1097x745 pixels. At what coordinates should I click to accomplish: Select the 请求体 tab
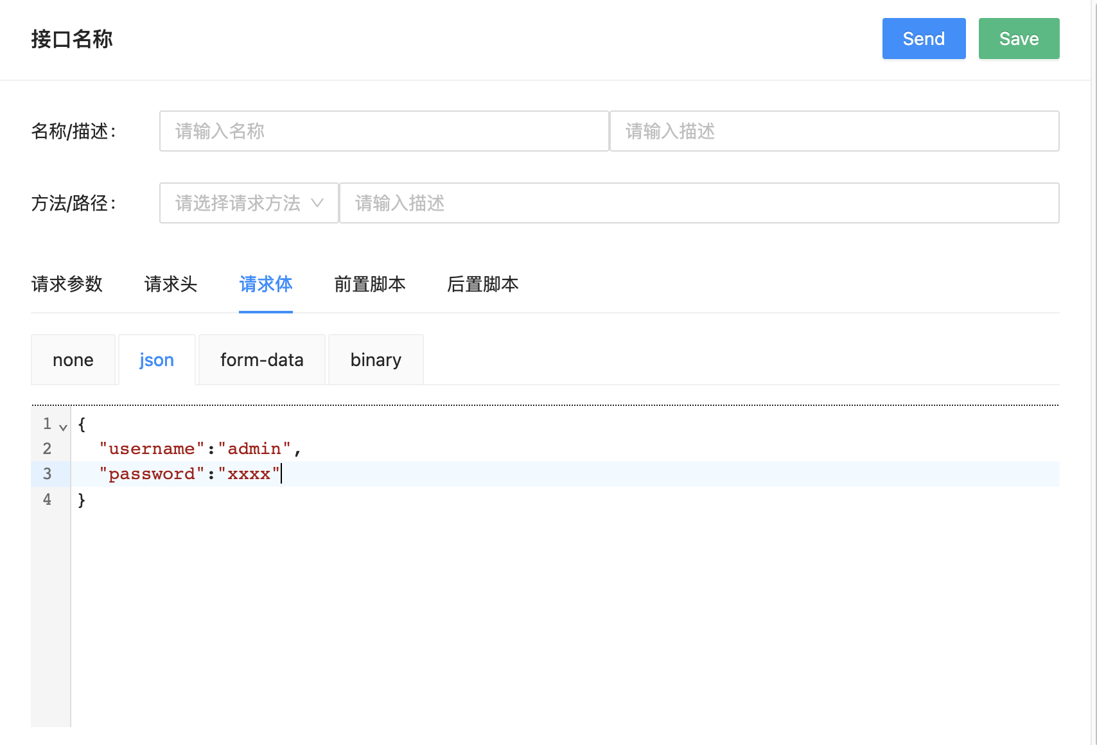[x=266, y=284]
